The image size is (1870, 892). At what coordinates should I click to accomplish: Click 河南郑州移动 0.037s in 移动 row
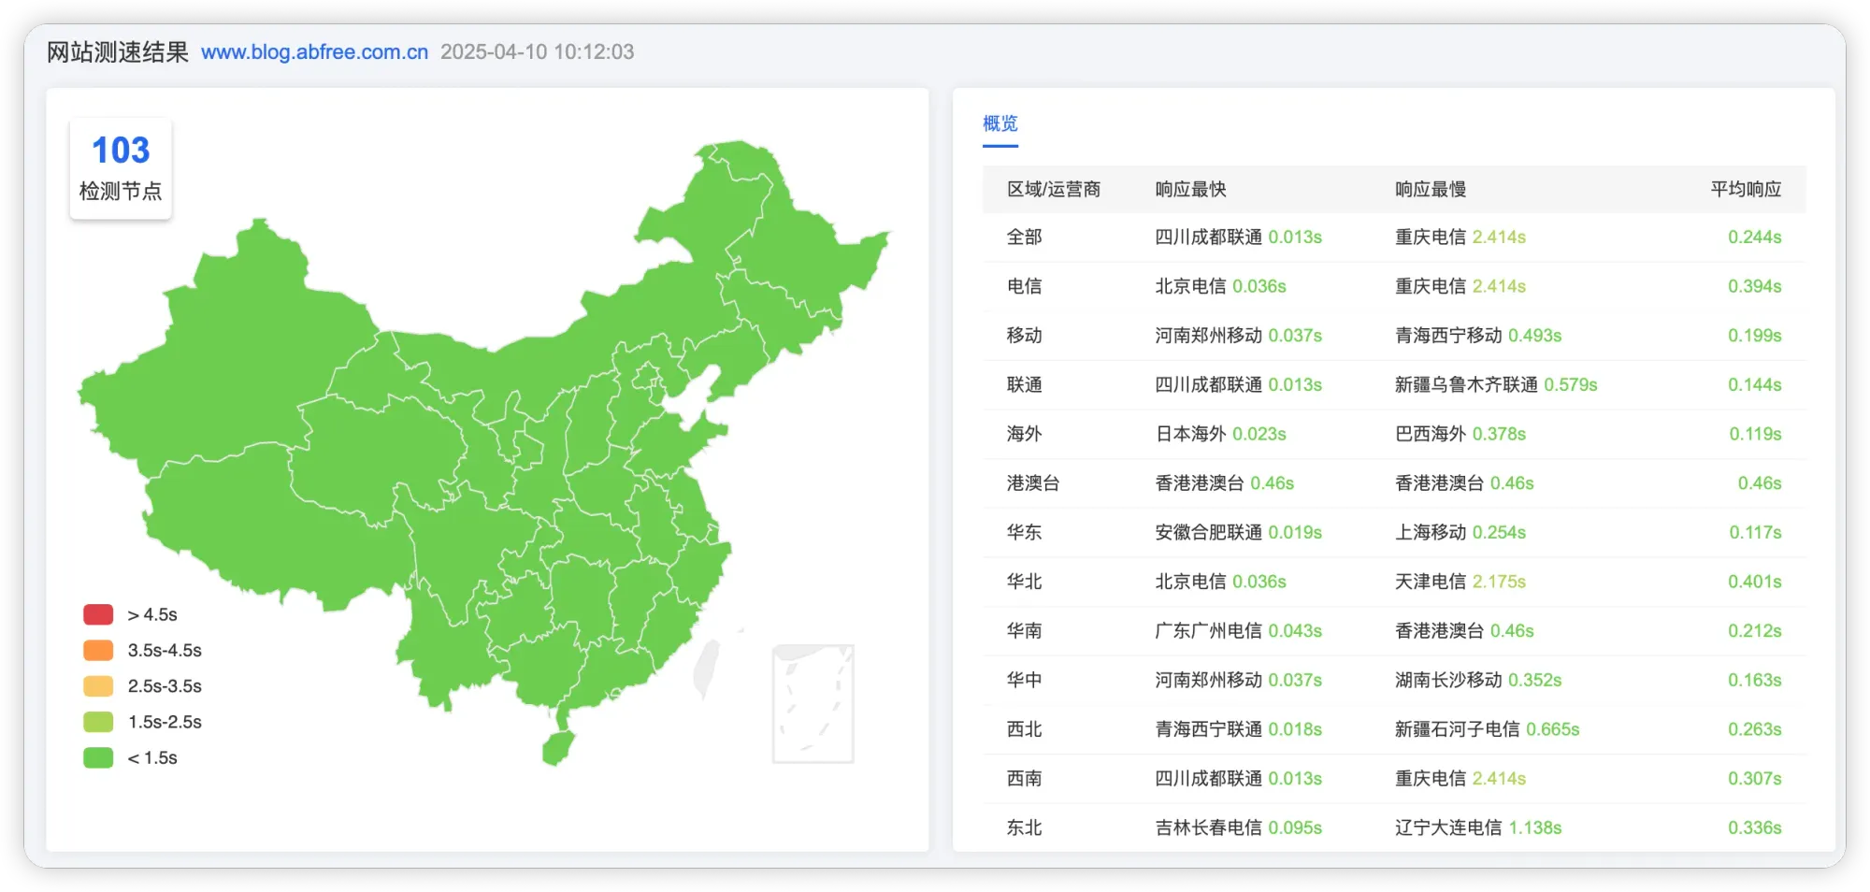coord(1239,335)
